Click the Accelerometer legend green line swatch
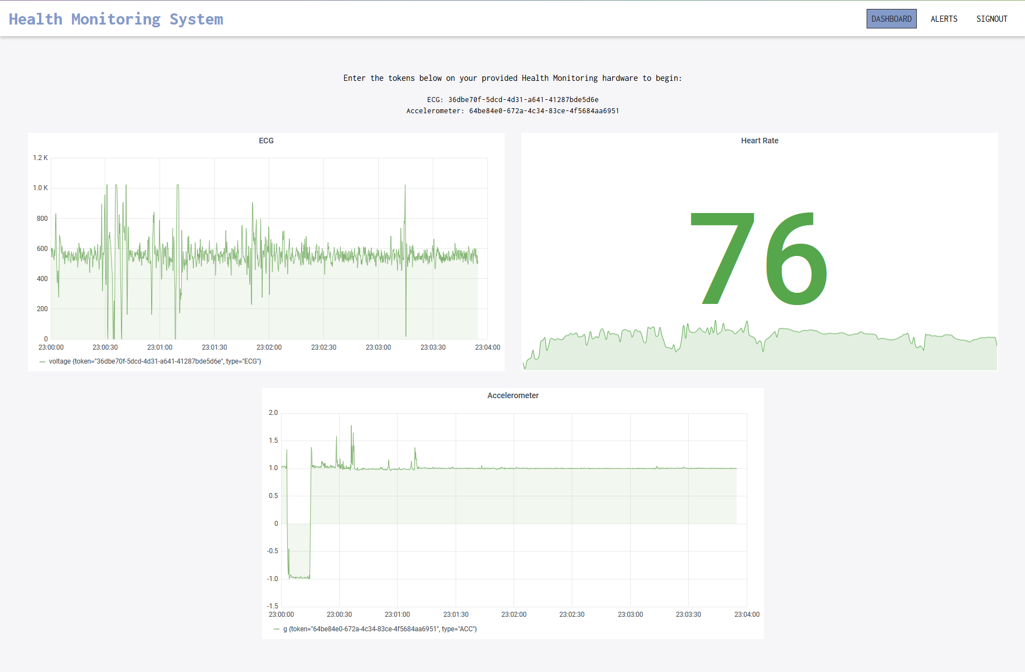Screen dimensions: 1025x672 click(277, 629)
